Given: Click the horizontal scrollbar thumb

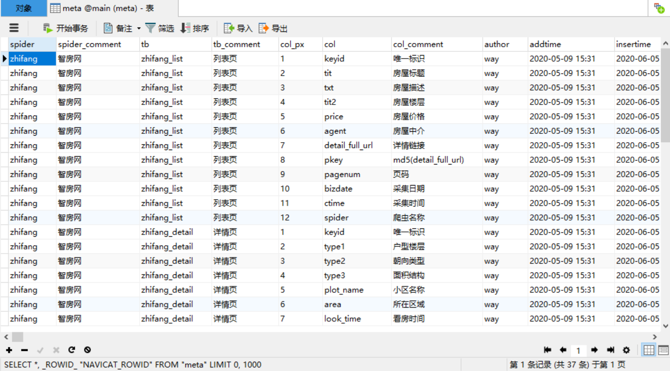Looking at the screenshot, I should coord(17,337).
